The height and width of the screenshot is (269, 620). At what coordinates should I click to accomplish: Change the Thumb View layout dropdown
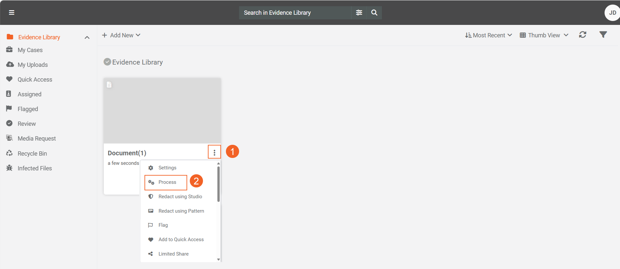[544, 35]
